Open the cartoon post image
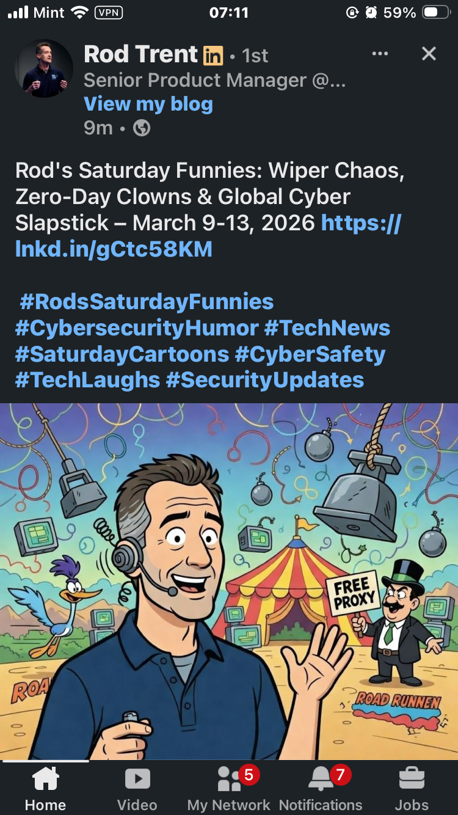This screenshot has width=458, height=815. click(x=229, y=581)
